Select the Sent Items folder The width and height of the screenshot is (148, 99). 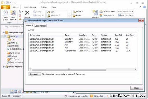[13, 46]
